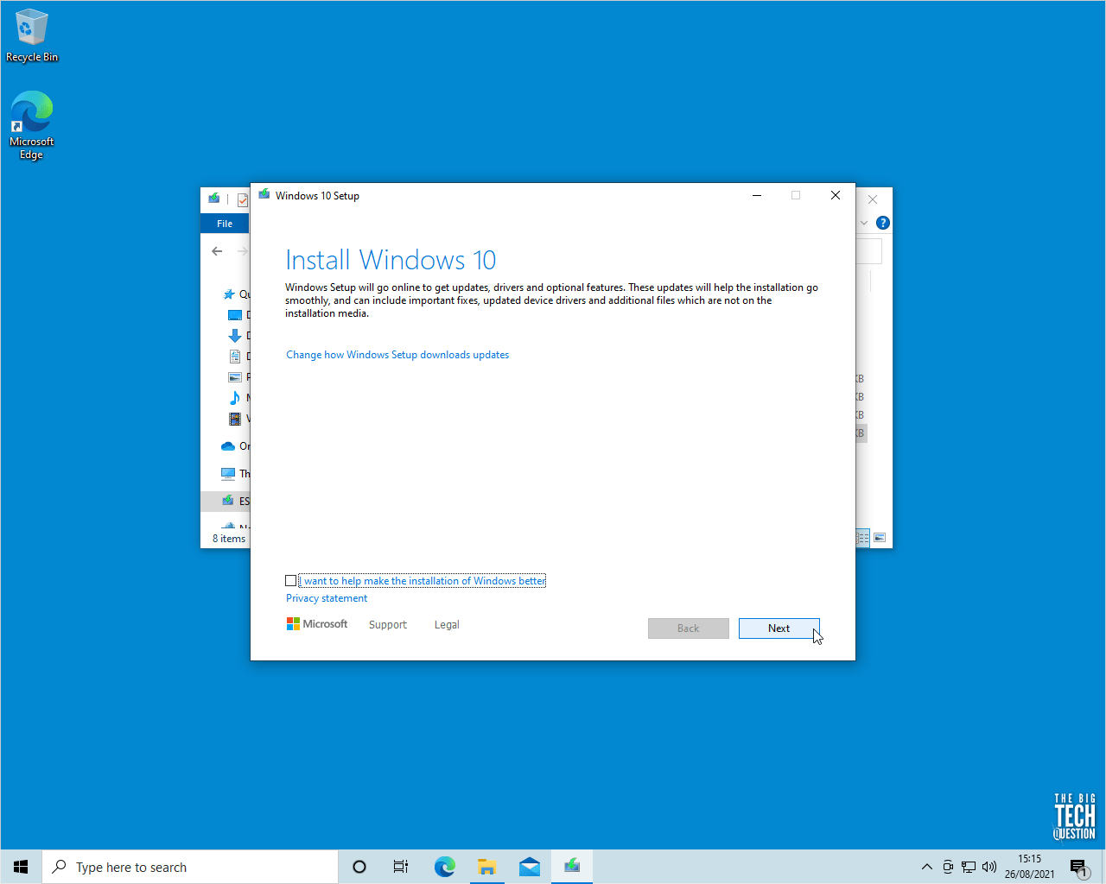Open the Support link
This screenshot has height=884, width=1106.
[388, 625]
